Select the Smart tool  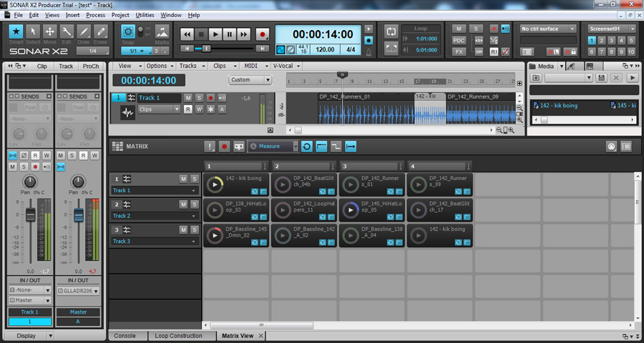(16, 31)
